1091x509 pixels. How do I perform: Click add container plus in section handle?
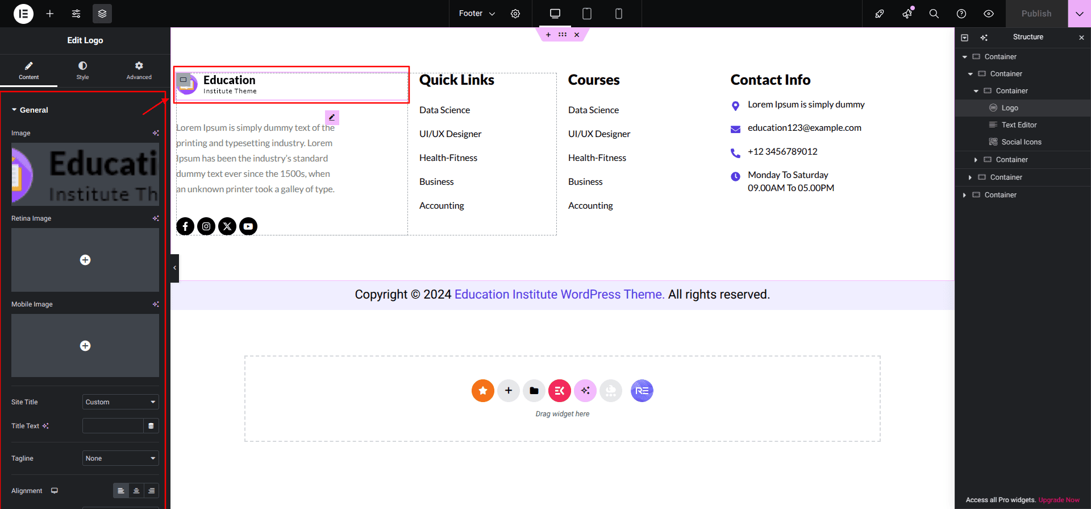(x=548, y=35)
